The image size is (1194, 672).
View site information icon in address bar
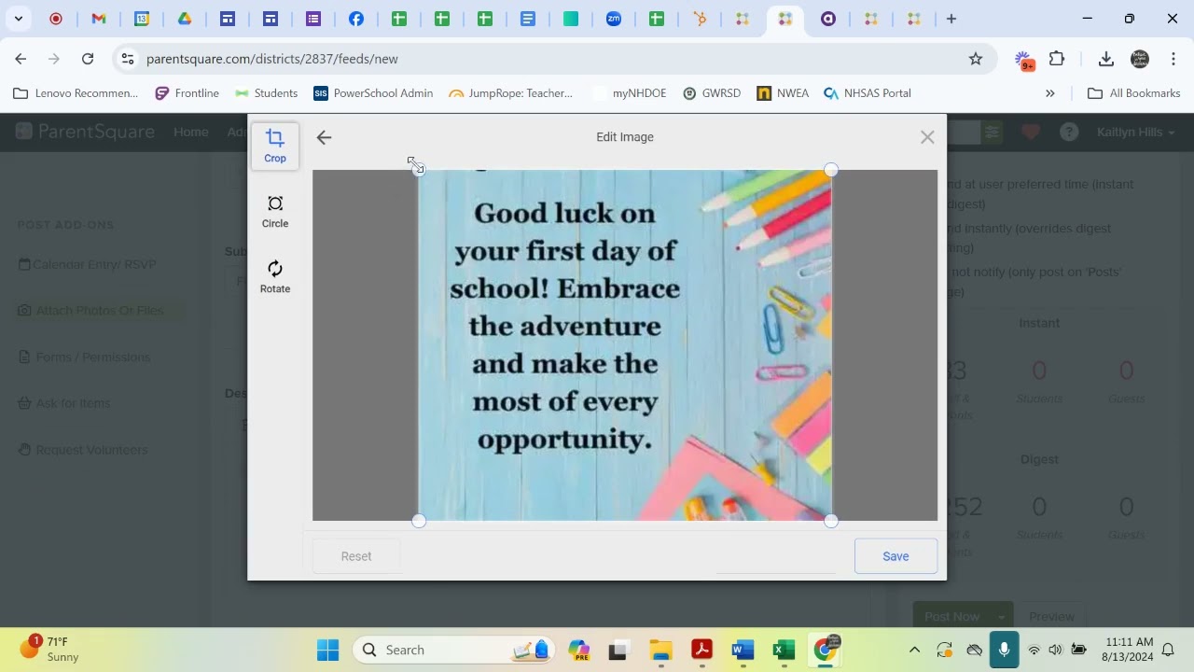click(128, 59)
